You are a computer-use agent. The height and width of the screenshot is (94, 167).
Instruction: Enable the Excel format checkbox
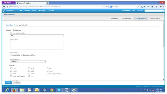tap(11, 73)
